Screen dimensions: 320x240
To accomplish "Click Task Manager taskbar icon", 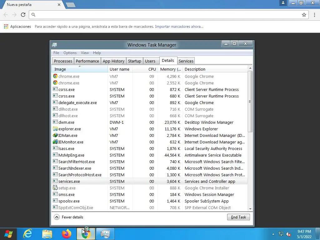I will pyautogui.click(x=105, y=234).
